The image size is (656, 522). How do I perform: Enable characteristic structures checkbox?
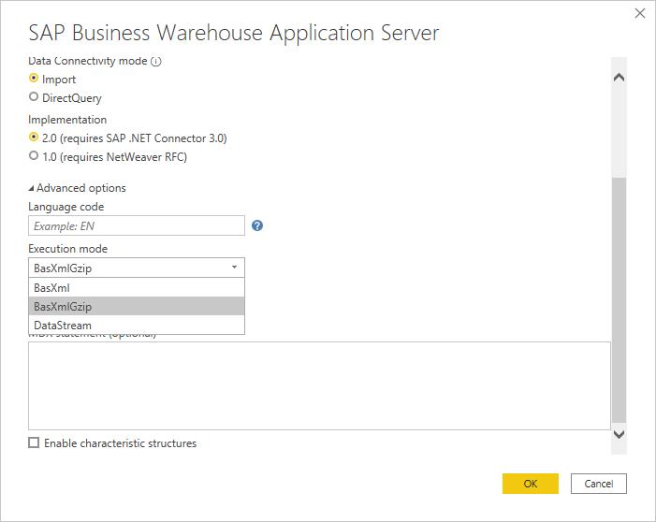(34, 442)
